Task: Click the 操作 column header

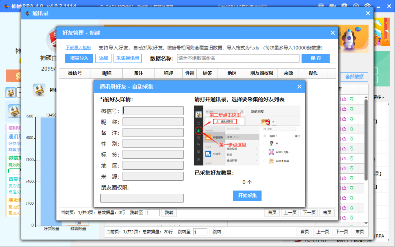Action: point(313,73)
